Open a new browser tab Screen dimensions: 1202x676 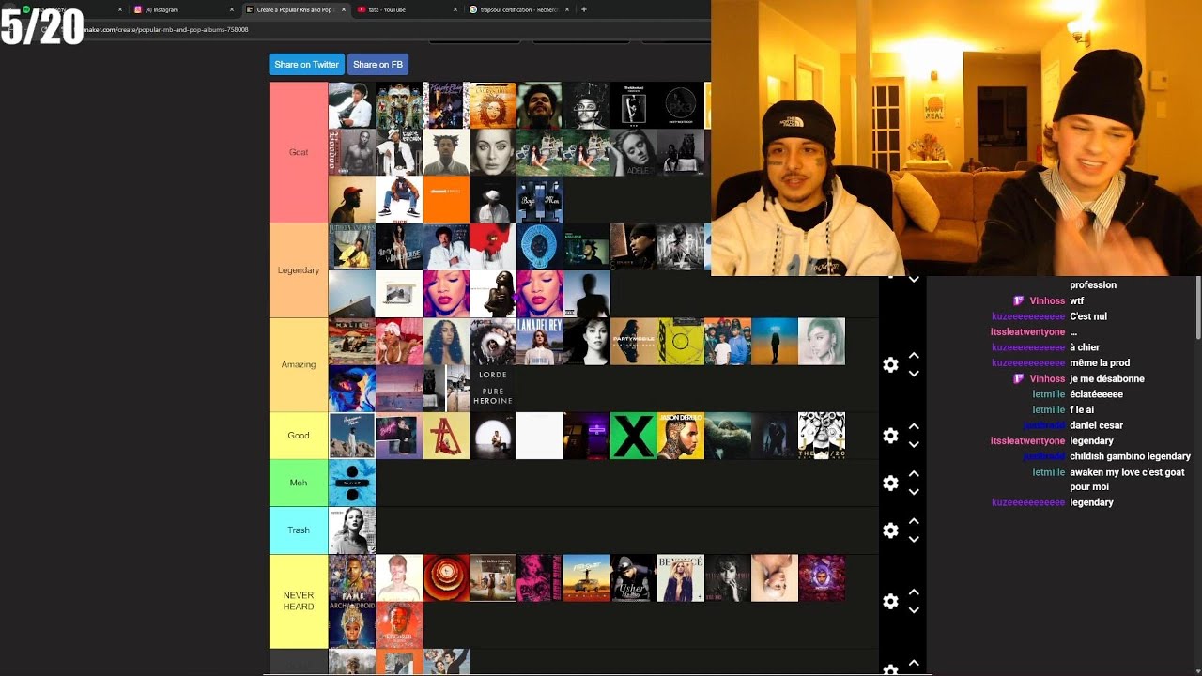click(x=584, y=9)
